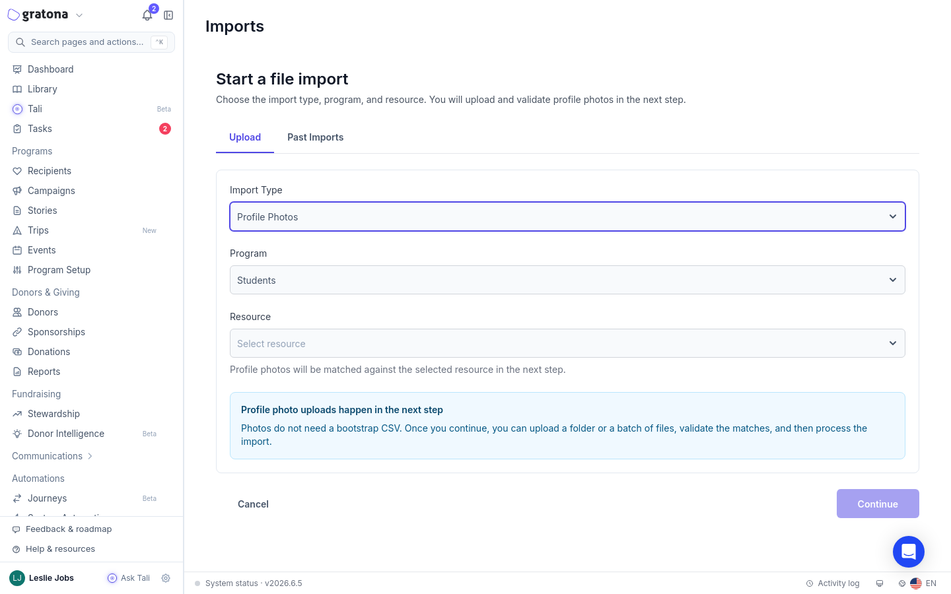Open settings gear beside Ask Tali
This screenshot has width=951, height=594.
pos(166,578)
